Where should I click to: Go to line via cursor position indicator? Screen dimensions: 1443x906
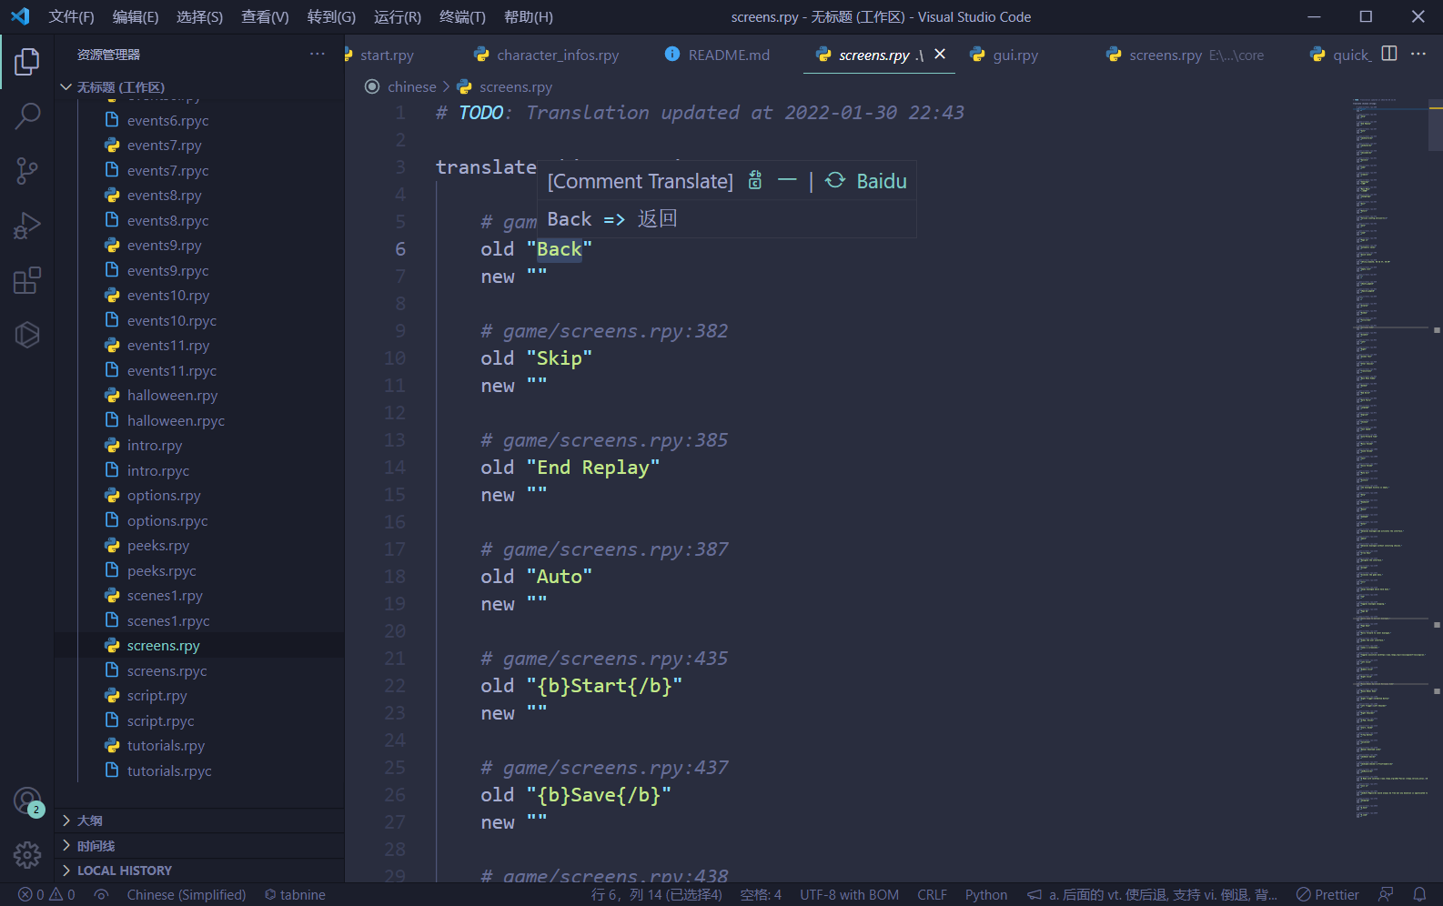click(657, 895)
